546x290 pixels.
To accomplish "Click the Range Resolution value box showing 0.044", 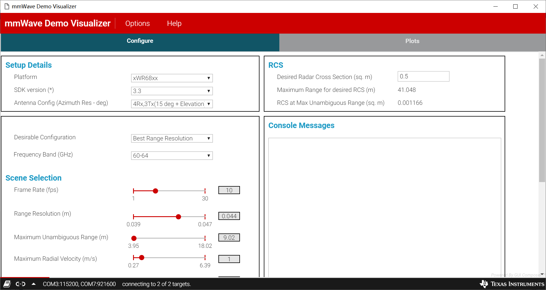I will point(229,216).
